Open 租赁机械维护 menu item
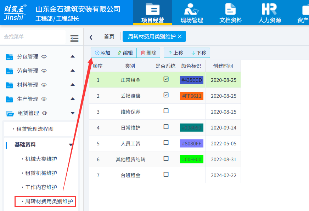 pos(41,173)
